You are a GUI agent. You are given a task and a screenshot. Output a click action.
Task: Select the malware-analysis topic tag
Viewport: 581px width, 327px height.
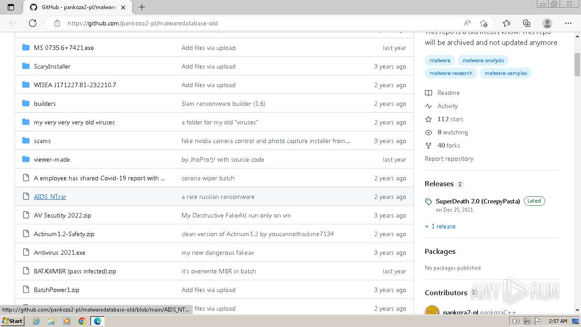click(x=483, y=60)
